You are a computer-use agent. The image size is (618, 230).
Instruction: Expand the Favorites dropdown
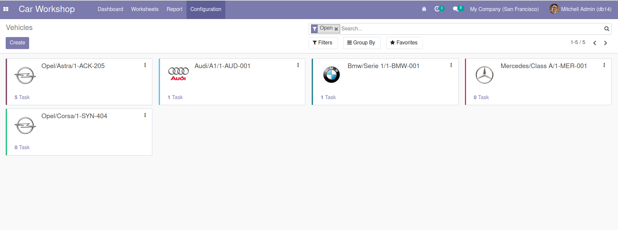404,43
